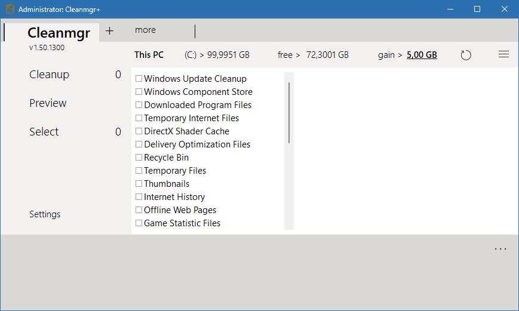The image size is (519, 311).
Task: Check Thumbnails option
Action: [139, 184]
